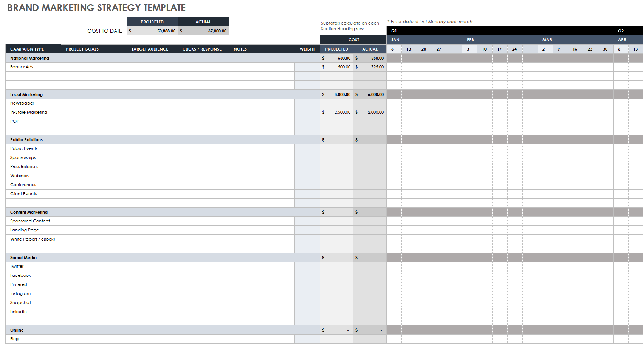Select the Campaign Type column header

27,49
